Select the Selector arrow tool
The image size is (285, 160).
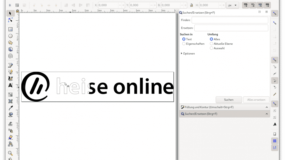[10, 13]
